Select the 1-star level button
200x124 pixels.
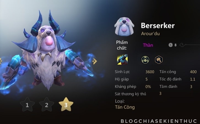point(27,105)
